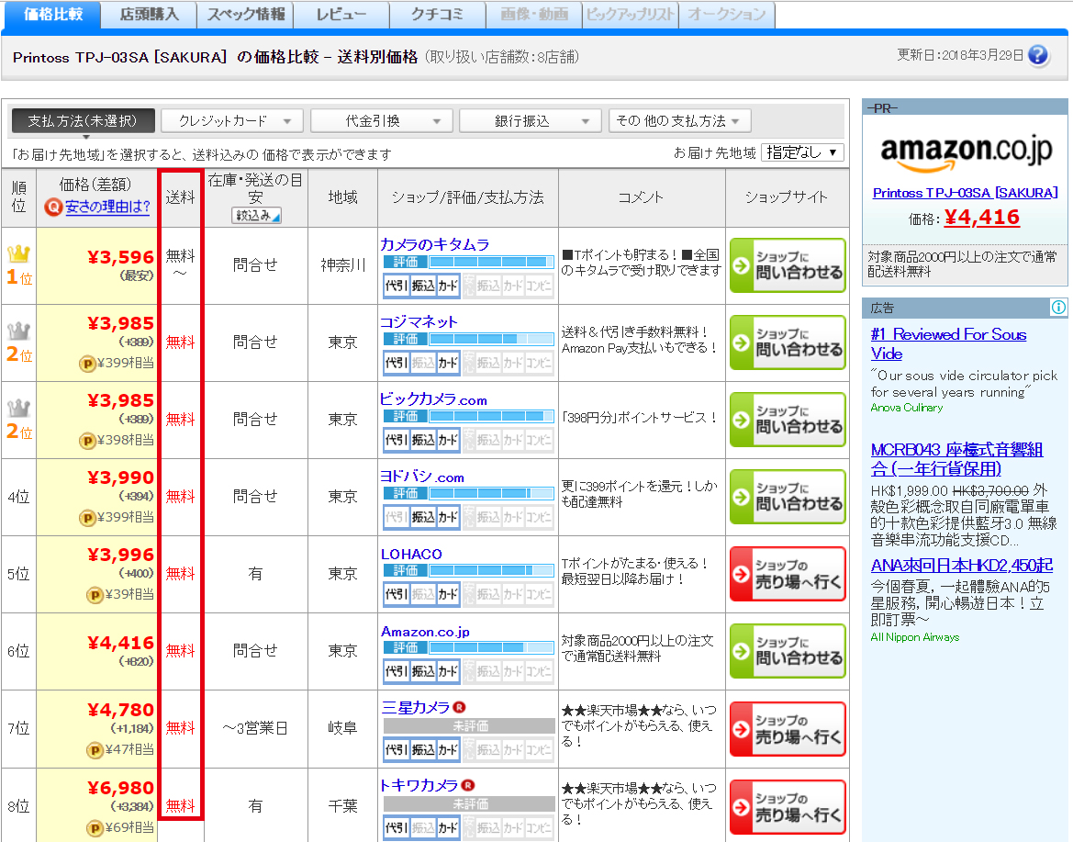Screen dimensions: 1073x842
Task: Click the amazon.co.jp logo in PR panel
Action: click(x=966, y=152)
